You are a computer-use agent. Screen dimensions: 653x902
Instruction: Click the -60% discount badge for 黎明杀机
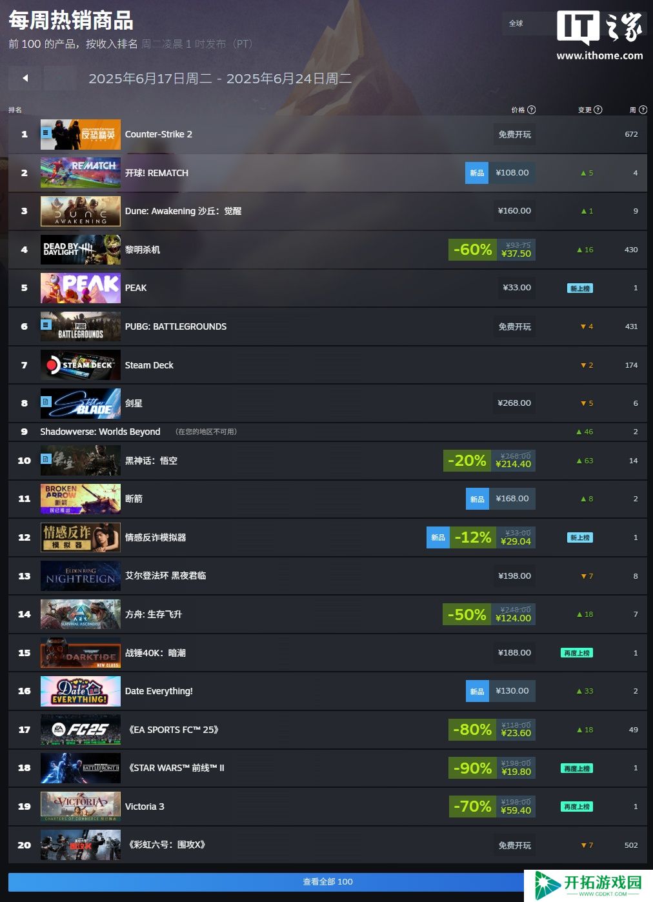click(472, 250)
